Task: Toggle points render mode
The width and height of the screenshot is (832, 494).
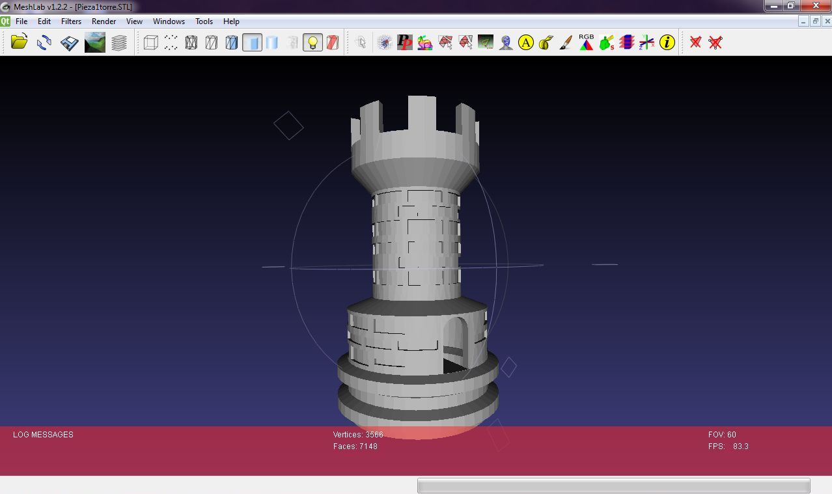Action: (171, 42)
